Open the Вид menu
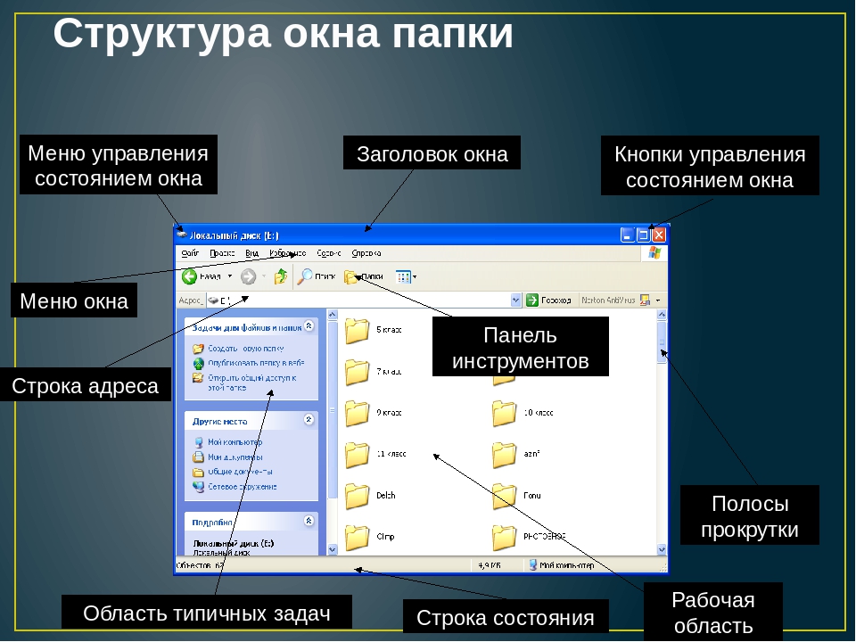The width and height of the screenshot is (856, 642). point(251,253)
